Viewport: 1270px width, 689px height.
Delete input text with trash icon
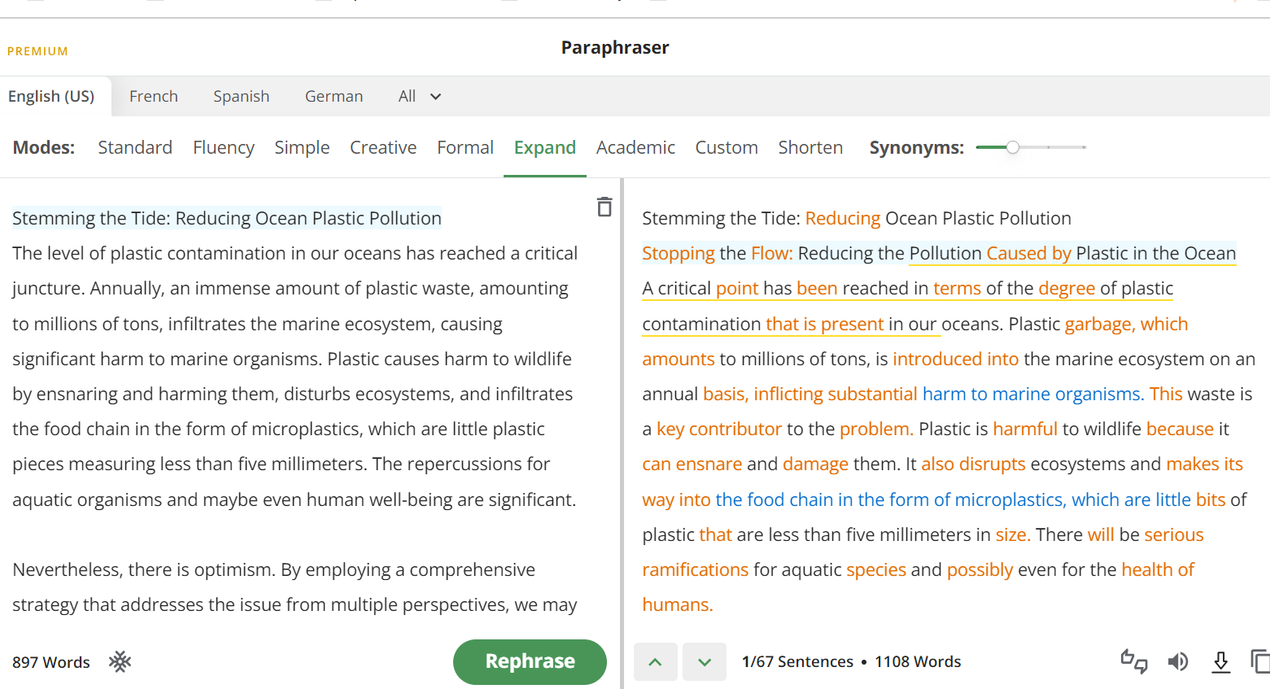tap(604, 207)
